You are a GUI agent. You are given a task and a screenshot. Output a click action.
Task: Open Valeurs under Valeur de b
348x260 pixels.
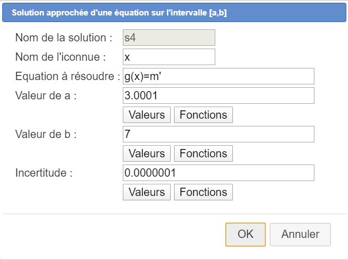(146, 153)
